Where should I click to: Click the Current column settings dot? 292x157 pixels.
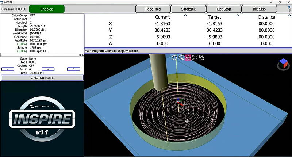tap(185, 15)
